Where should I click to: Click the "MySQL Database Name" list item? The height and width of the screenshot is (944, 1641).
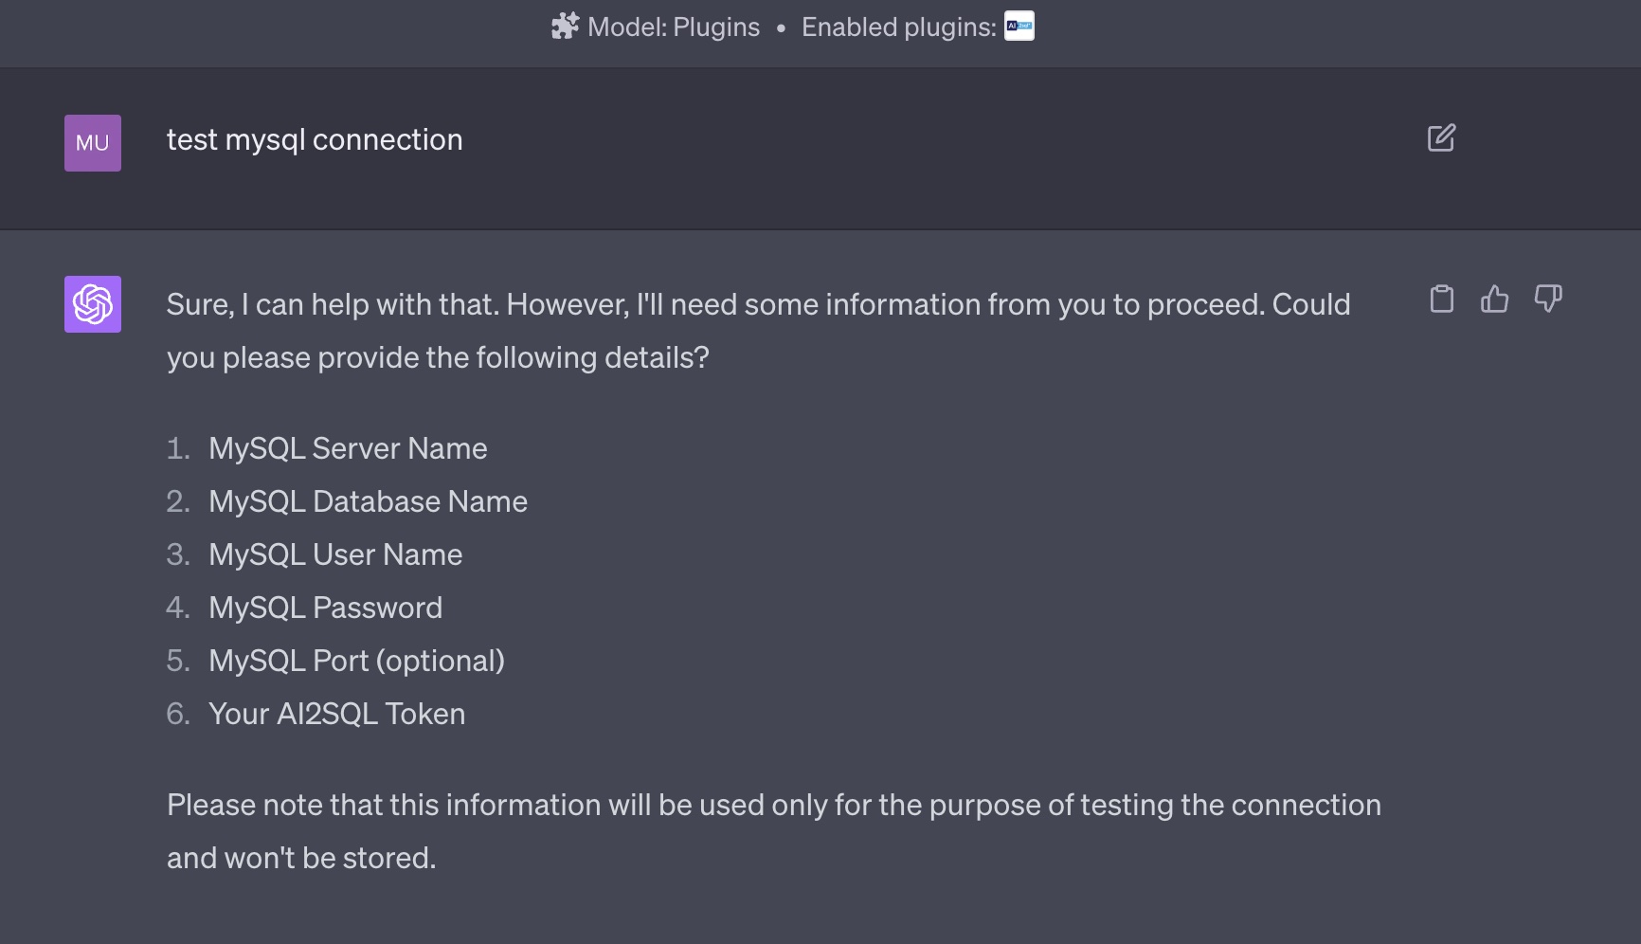pos(368,501)
